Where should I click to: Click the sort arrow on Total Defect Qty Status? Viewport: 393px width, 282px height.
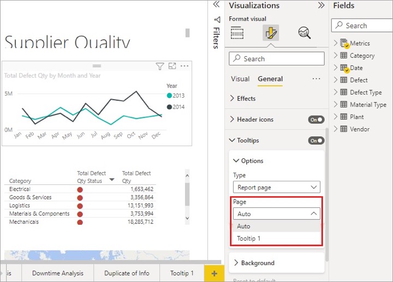(112, 180)
